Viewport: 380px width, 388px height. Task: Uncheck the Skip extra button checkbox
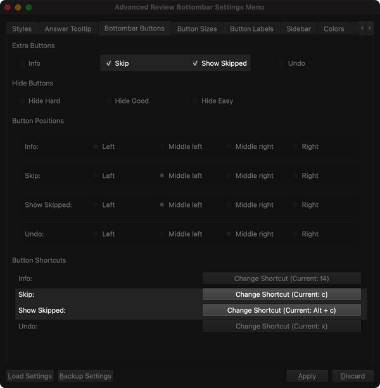coord(109,63)
